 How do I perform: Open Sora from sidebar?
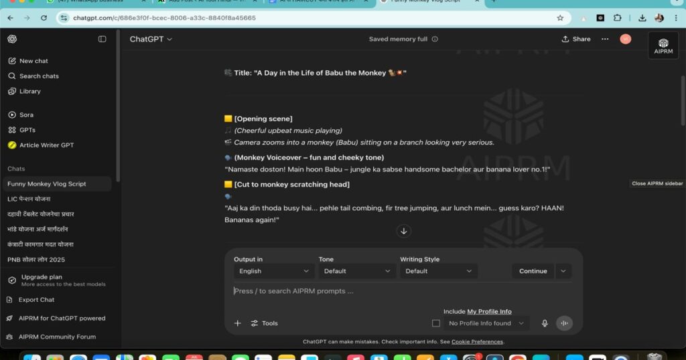[21, 115]
